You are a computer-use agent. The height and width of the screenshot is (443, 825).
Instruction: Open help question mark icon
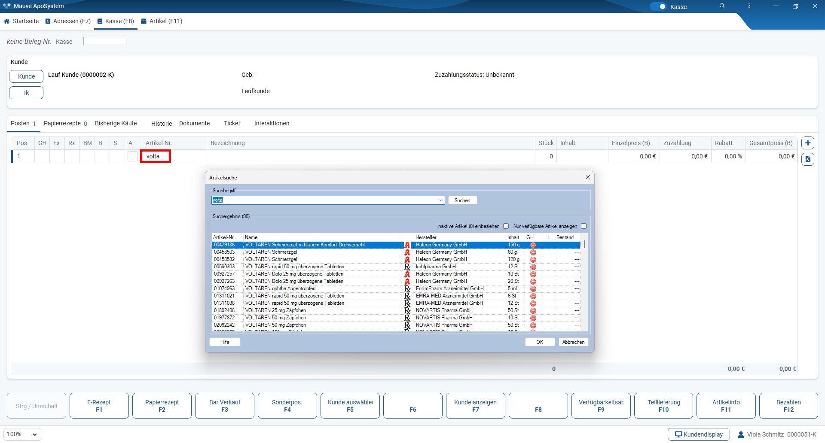(x=749, y=6)
